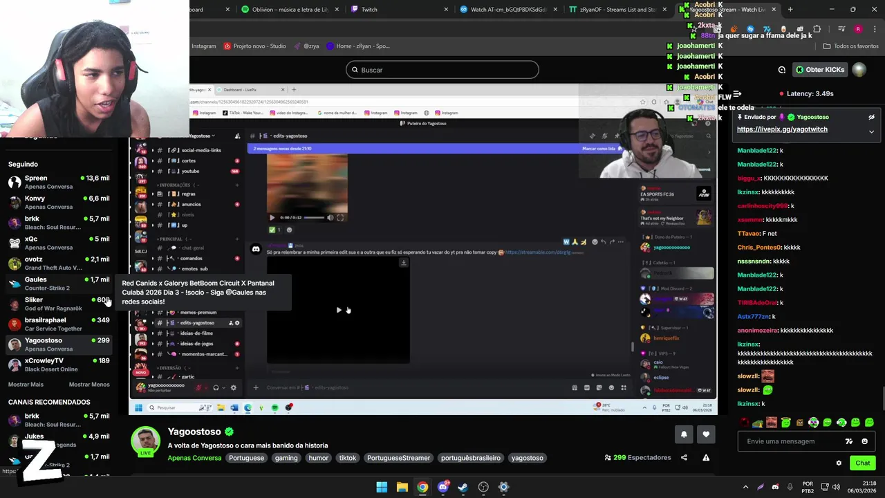Open ovotz channel in Seguindo list
Screen dimensions: 885x498
click(59, 263)
